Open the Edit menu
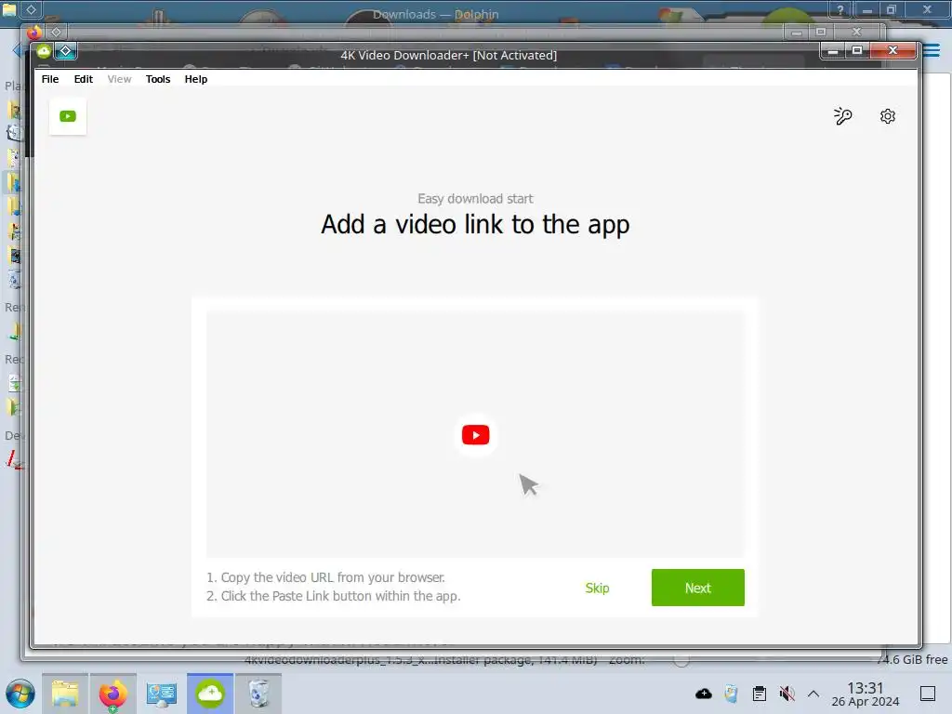Image resolution: width=952 pixels, height=714 pixels. point(83,79)
